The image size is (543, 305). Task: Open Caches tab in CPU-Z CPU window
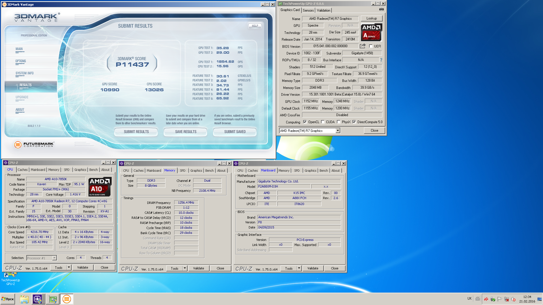pos(23,170)
